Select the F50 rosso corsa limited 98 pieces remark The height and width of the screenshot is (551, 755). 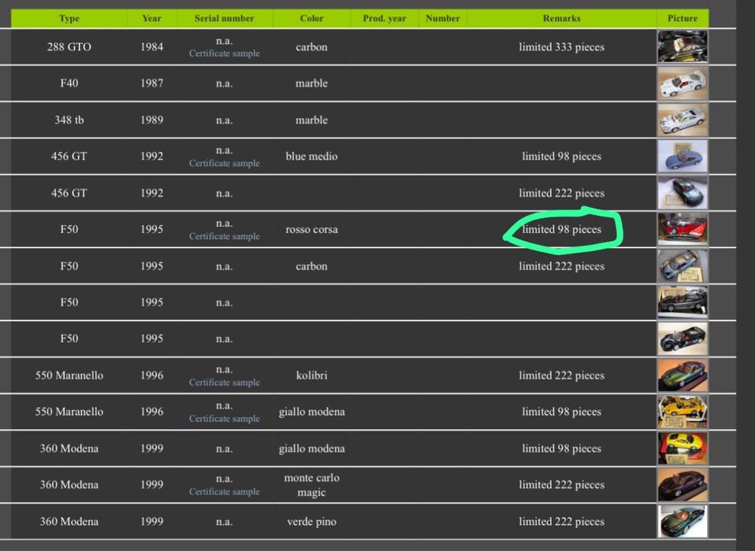click(561, 229)
